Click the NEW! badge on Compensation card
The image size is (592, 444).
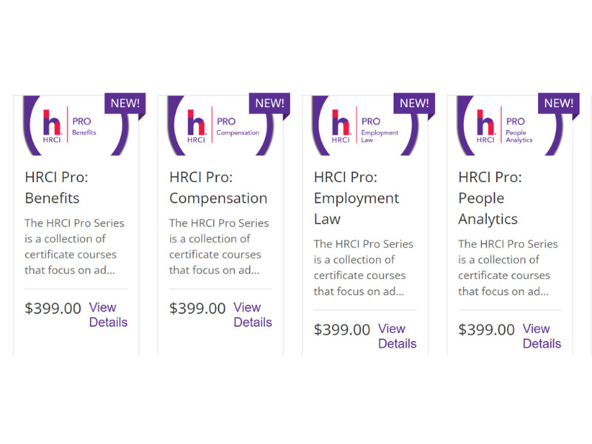(269, 104)
